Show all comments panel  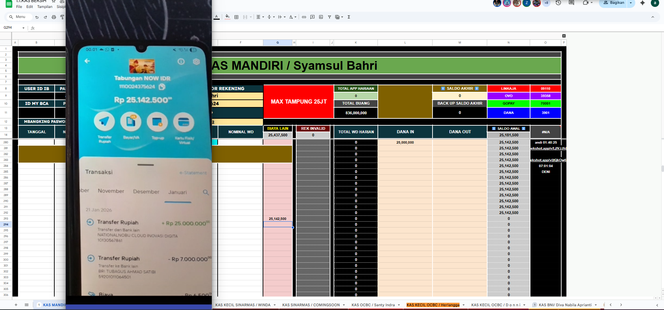[571, 3]
